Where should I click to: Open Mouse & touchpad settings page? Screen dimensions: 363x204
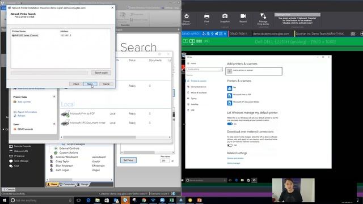click(x=197, y=93)
